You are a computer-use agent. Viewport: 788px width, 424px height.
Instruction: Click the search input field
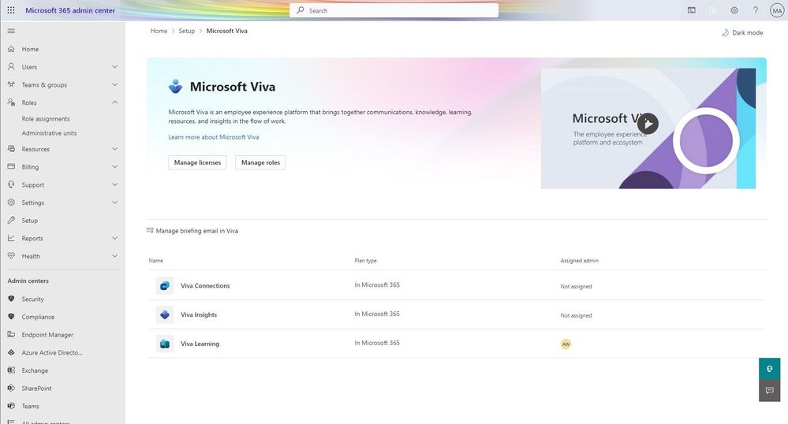point(394,10)
